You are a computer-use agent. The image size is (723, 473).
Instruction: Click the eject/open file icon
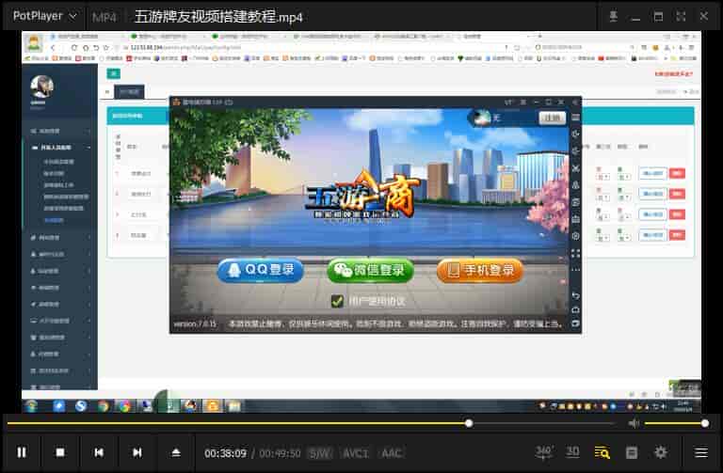click(x=176, y=452)
